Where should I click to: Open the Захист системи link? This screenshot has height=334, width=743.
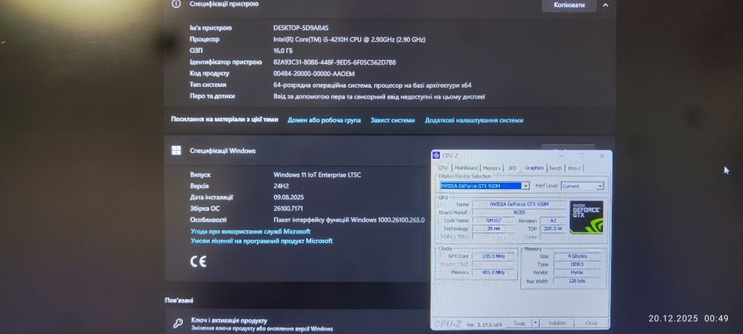pyautogui.click(x=393, y=120)
